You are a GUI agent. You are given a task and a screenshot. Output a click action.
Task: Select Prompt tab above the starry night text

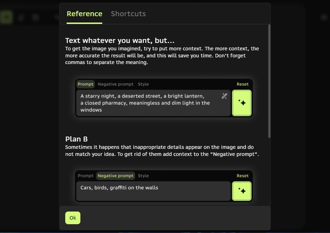[x=86, y=84]
